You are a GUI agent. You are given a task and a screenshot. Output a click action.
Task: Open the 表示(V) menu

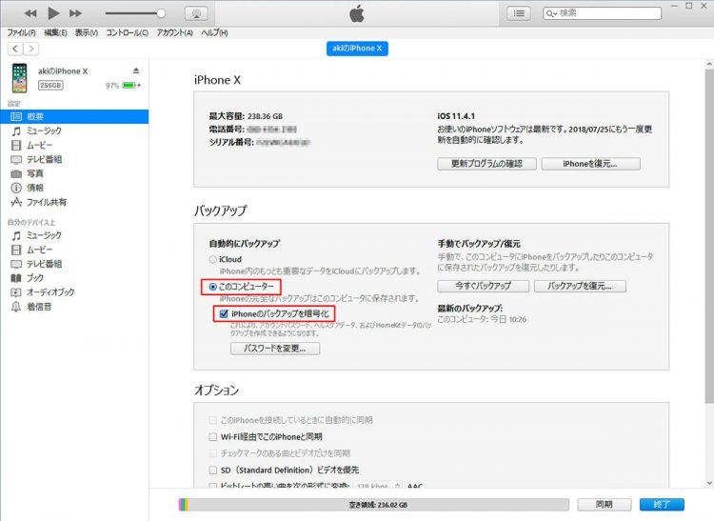click(87, 32)
